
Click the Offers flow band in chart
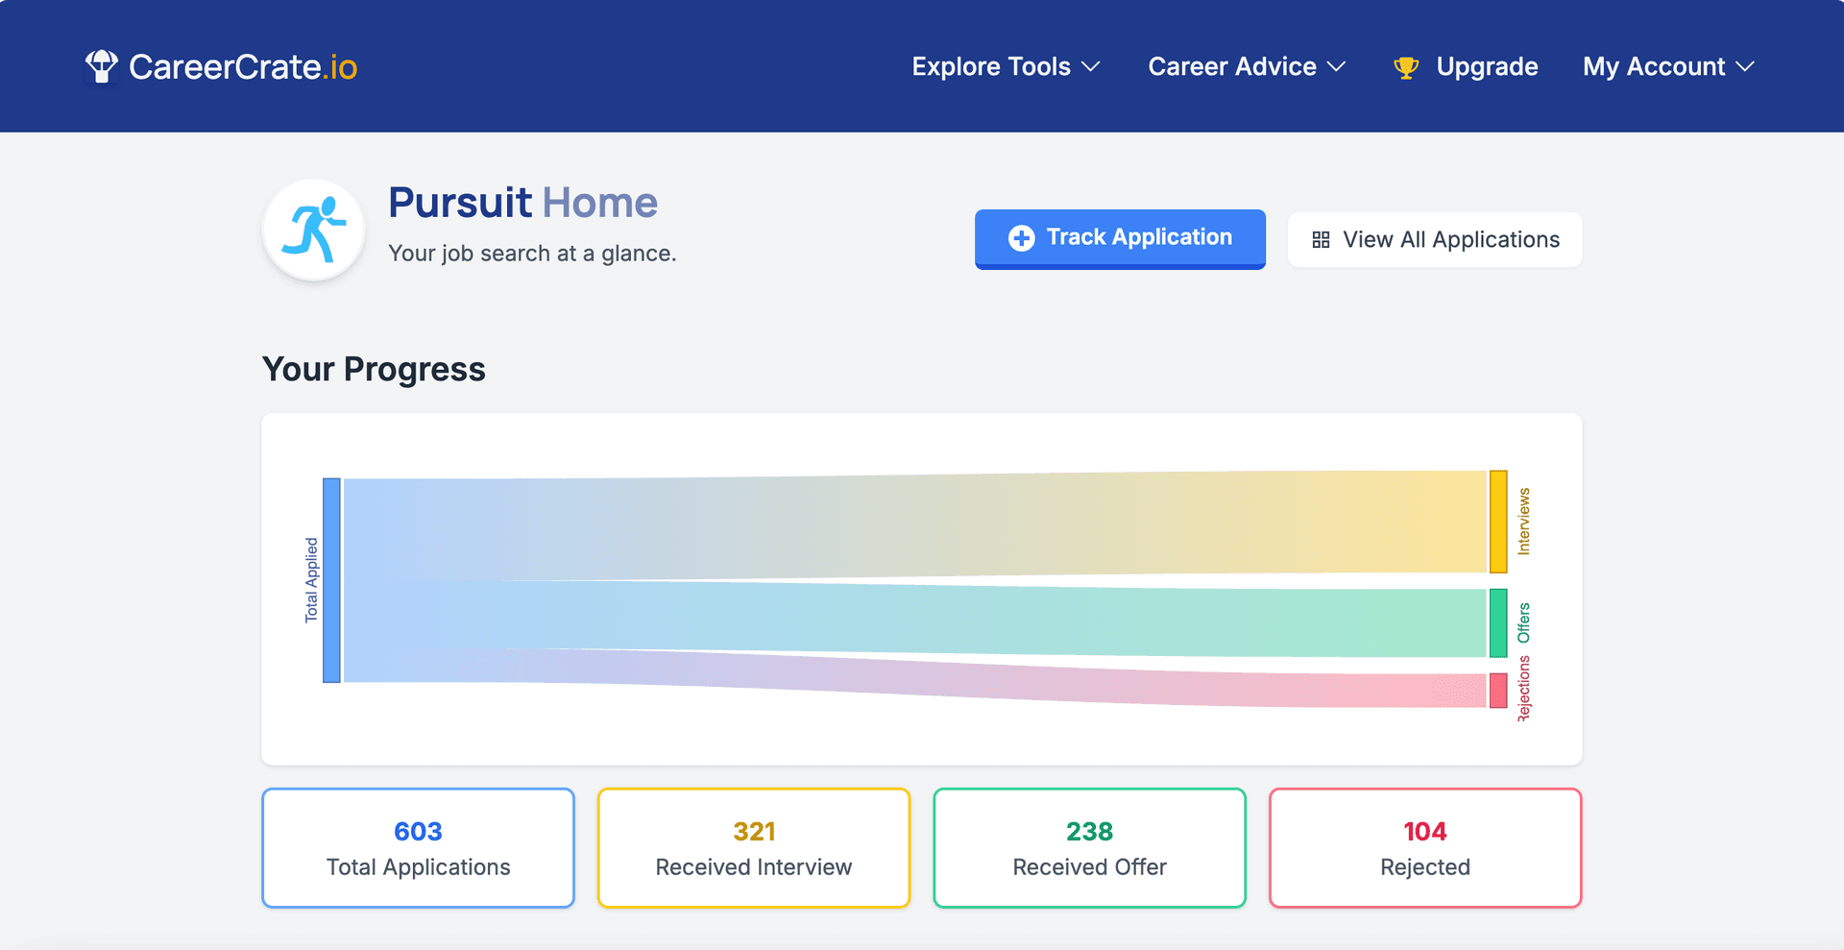tap(915, 619)
